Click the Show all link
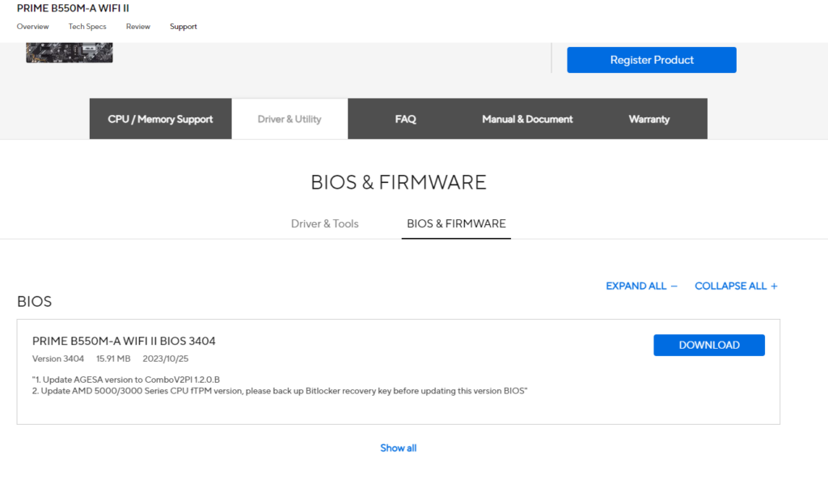The image size is (828, 484). pyautogui.click(x=398, y=447)
